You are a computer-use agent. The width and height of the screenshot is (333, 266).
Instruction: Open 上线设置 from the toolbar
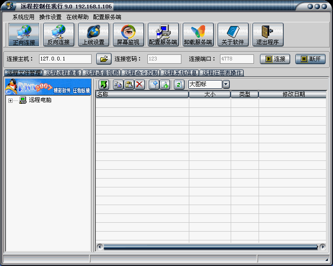93,35
